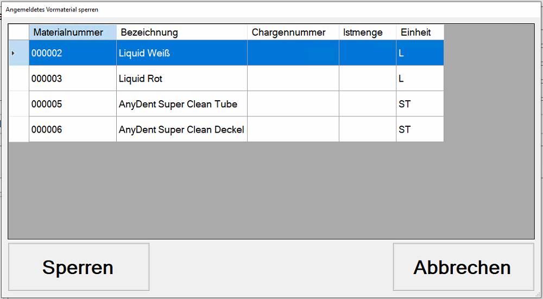Image resolution: width=543 pixels, height=299 pixels.
Task: Select AnyDent Super Clean Deckel row
Action: [x=181, y=129]
